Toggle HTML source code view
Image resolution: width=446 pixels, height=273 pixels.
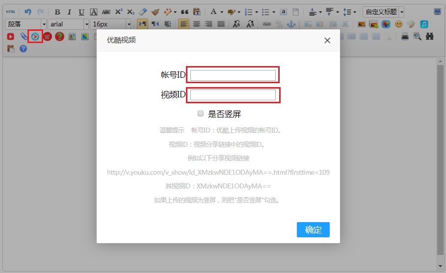click(x=10, y=12)
